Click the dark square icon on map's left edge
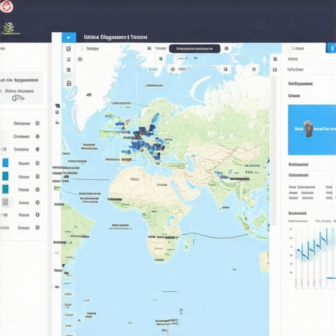 tap(58, 106)
